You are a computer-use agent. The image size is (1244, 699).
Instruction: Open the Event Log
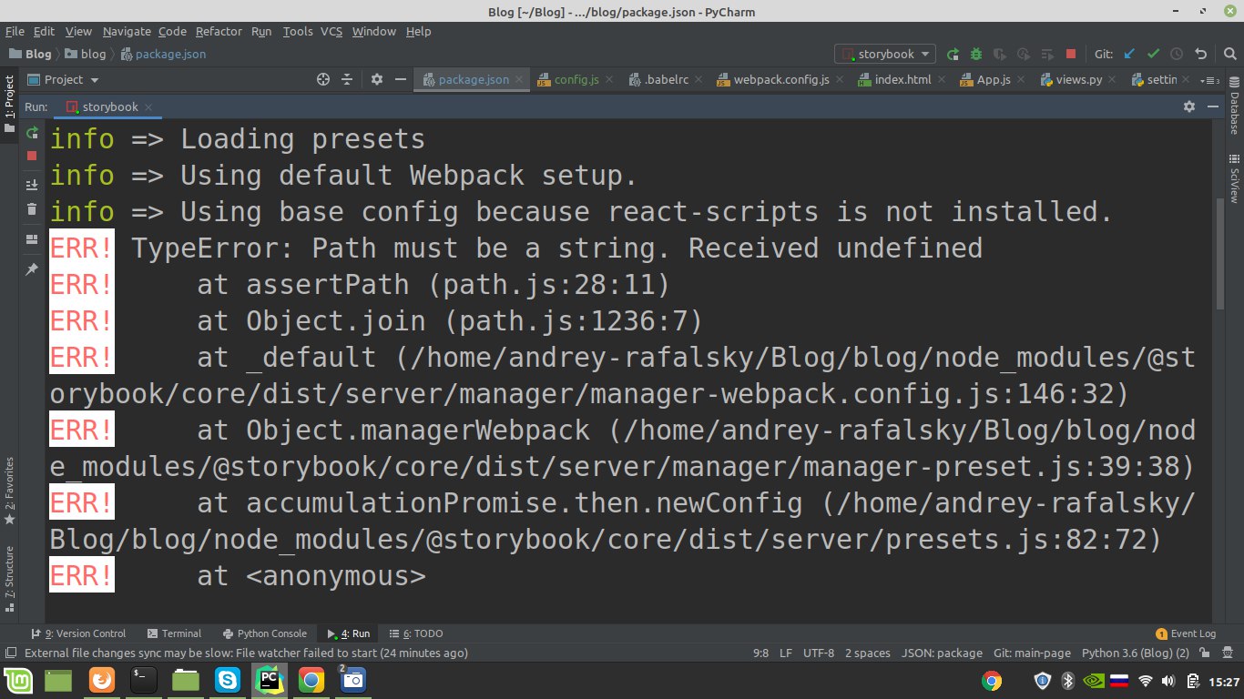pyautogui.click(x=1186, y=633)
